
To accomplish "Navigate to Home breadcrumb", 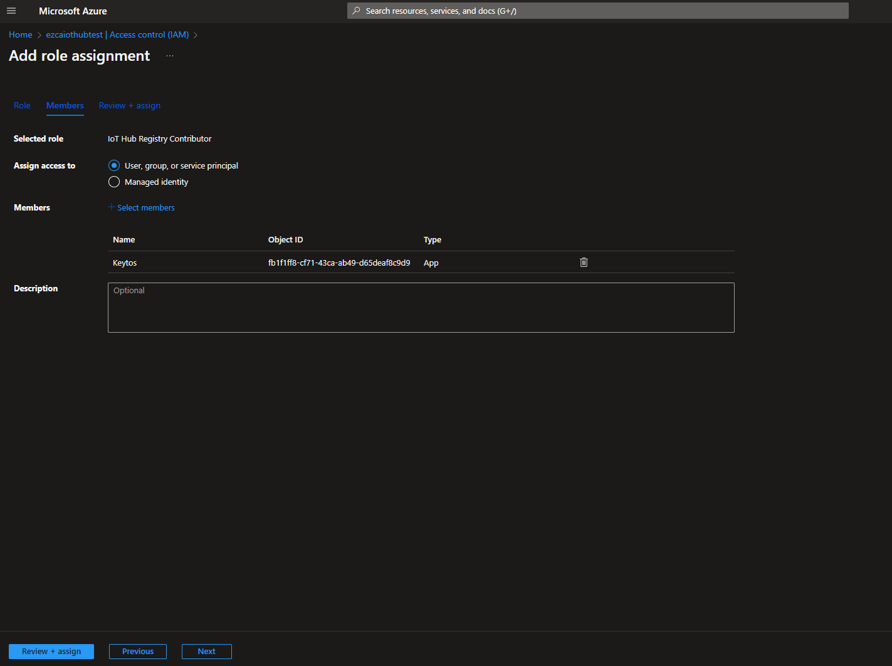I will 21,34.
